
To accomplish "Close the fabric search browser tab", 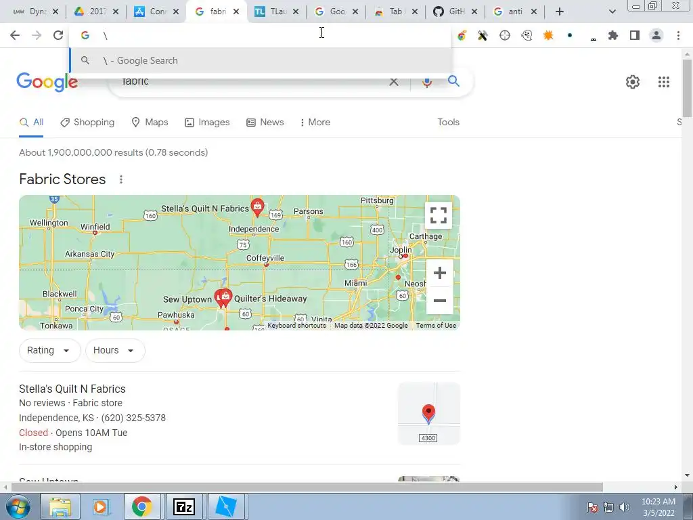I will [236, 12].
